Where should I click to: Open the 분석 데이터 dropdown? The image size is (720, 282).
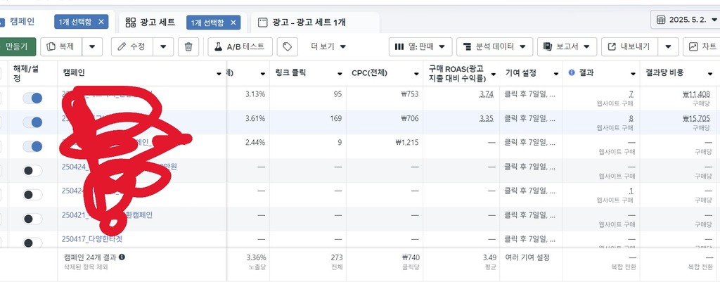tap(494, 47)
